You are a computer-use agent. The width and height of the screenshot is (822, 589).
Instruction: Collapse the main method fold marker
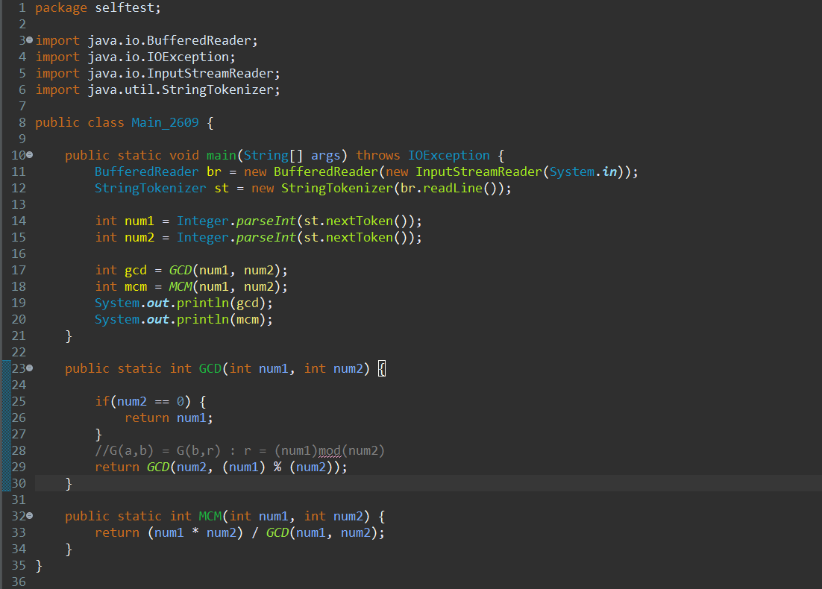[29, 154]
